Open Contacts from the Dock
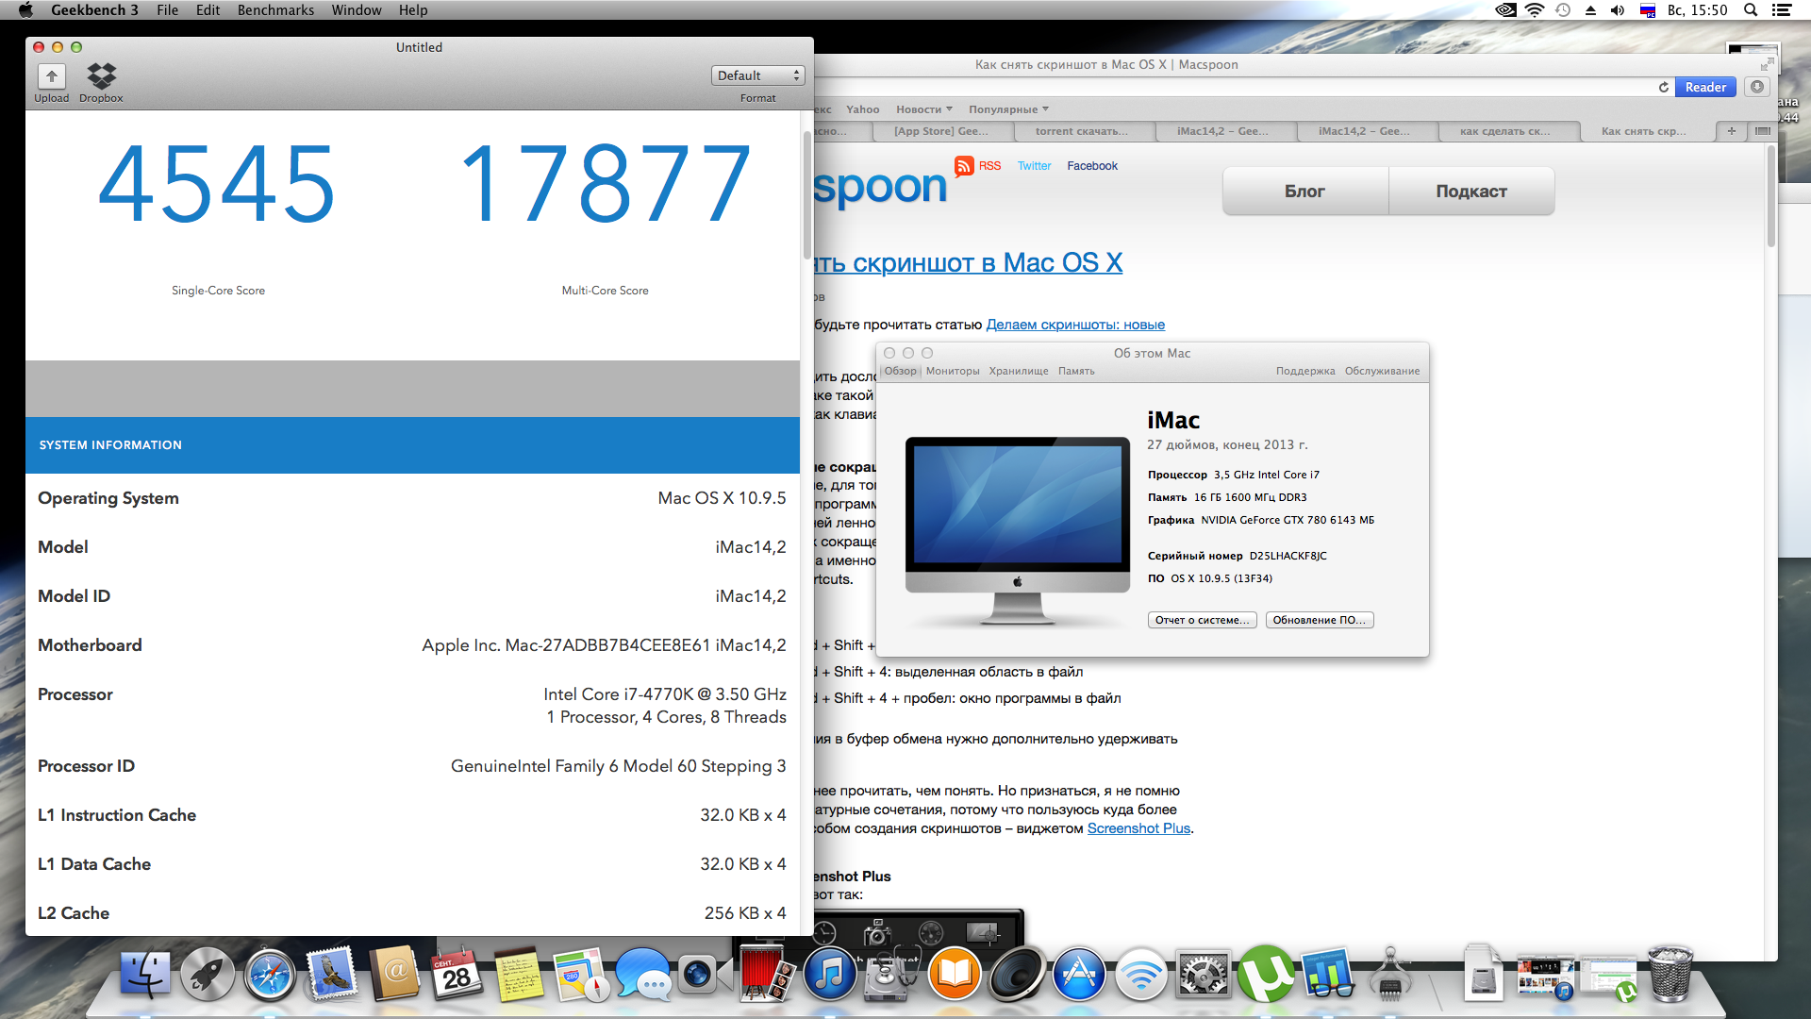Screen dimensions: 1811x1019 [x=394, y=975]
